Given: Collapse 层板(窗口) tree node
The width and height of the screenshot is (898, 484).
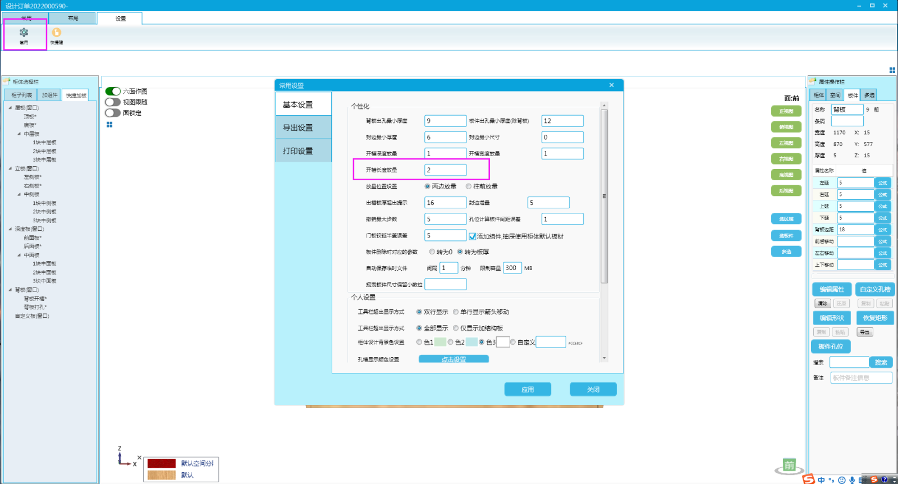Looking at the screenshot, I should point(10,108).
